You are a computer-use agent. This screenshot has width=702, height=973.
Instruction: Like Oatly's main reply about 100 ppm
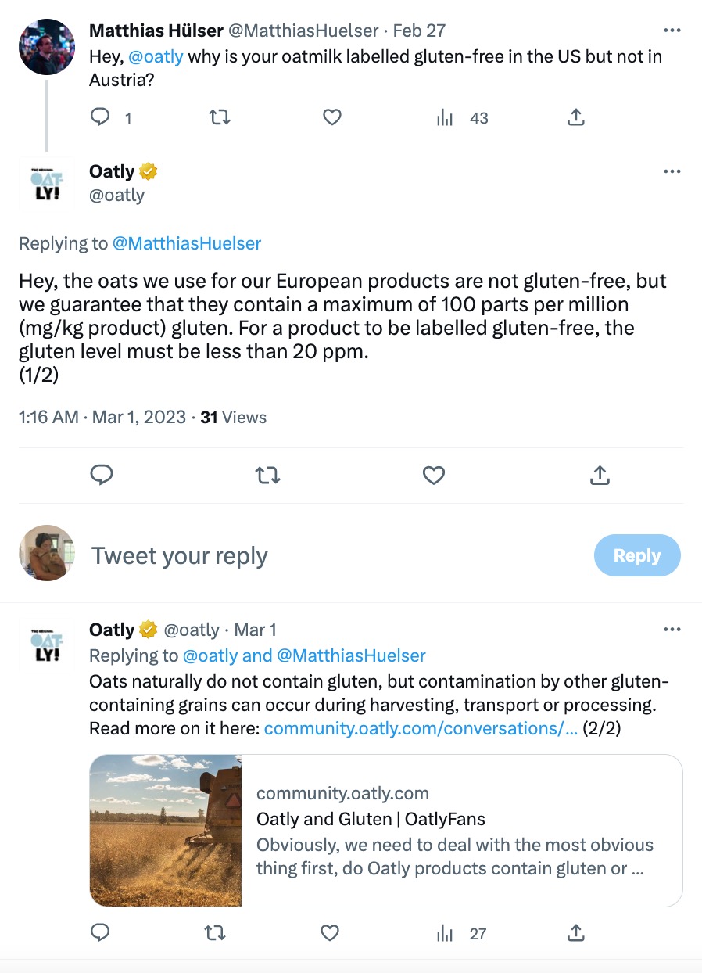[433, 475]
